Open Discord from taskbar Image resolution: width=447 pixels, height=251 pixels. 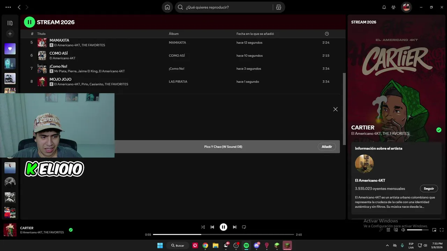257,245
